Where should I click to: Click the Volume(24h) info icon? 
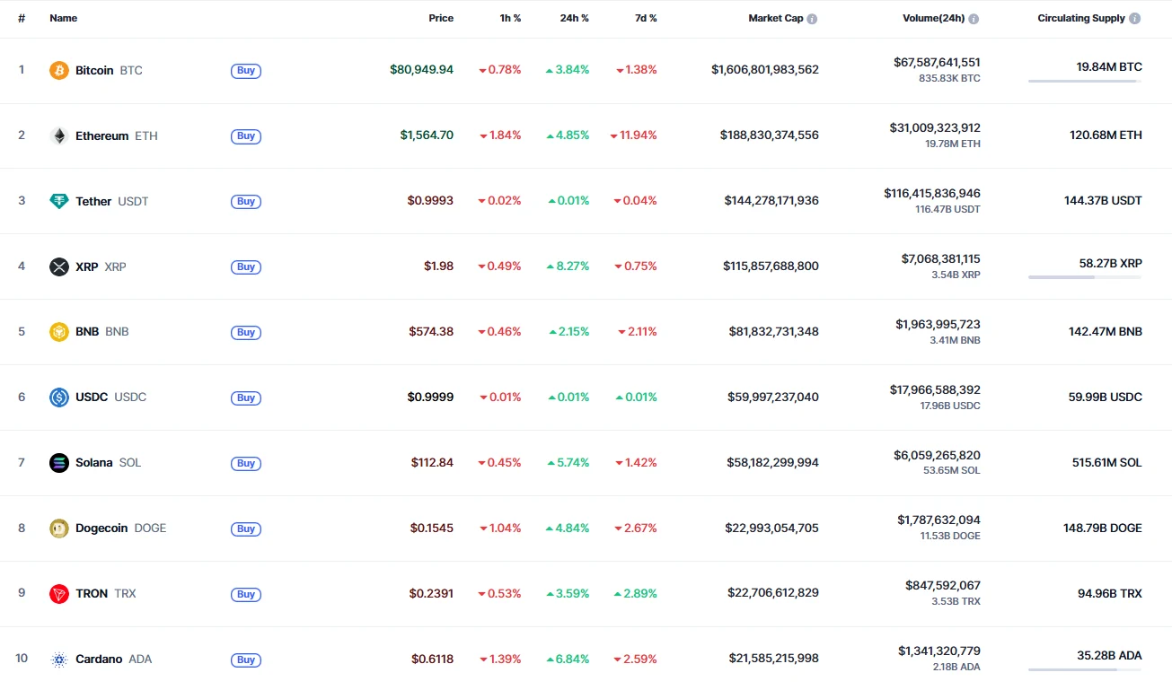point(974,19)
